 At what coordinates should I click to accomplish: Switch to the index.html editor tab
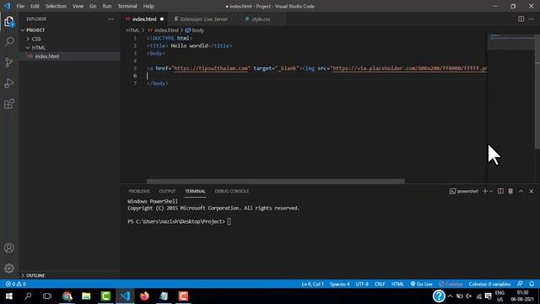pos(144,19)
